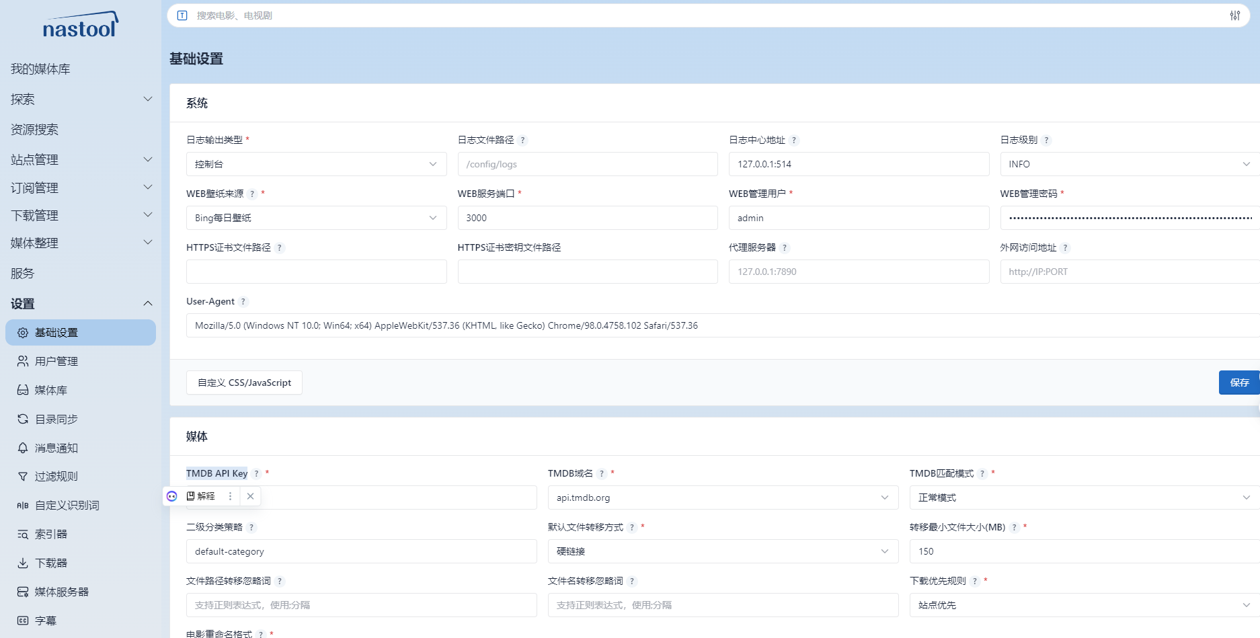Click the help icon beside 文件名转移忽略词

[632, 582]
